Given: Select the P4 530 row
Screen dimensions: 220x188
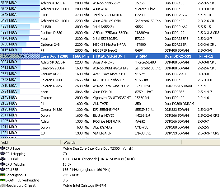Looking at the screenshot, I should pos(110,27).
